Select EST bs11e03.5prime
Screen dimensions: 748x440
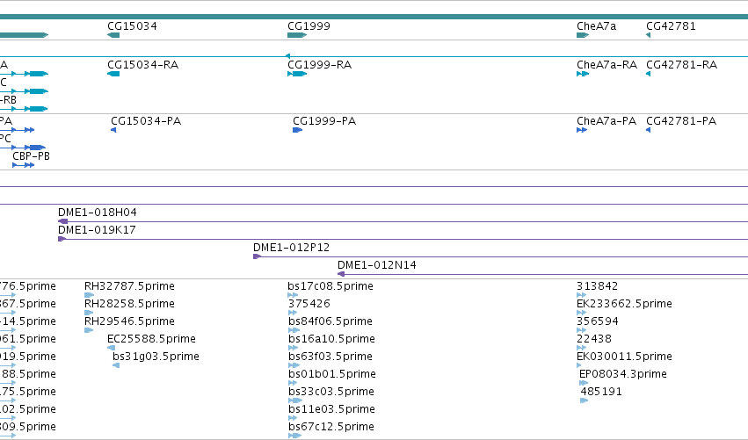click(x=331, y=410)
